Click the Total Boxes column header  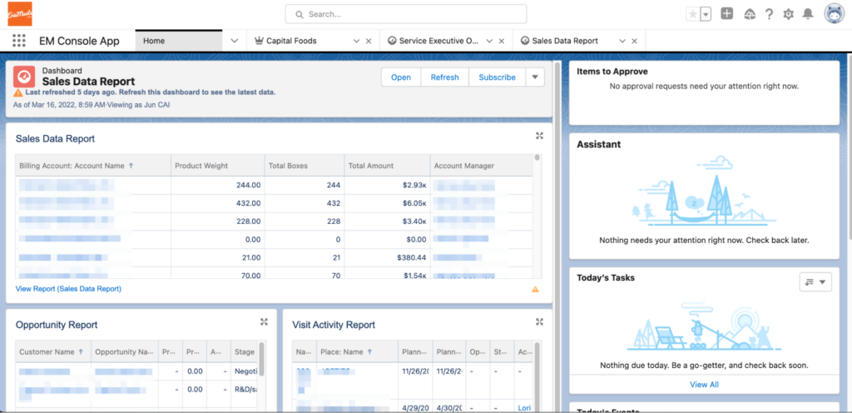point(305,166)
